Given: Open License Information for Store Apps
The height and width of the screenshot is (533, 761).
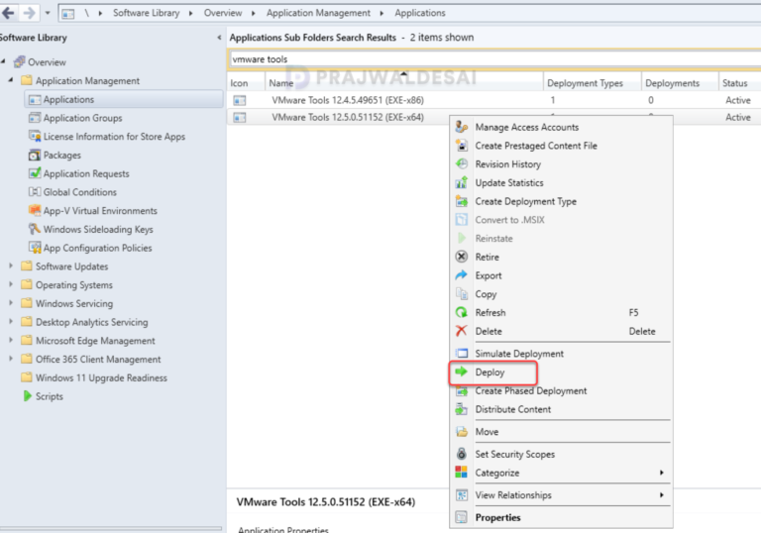Looking at the screenshot, I should [114, 137].
